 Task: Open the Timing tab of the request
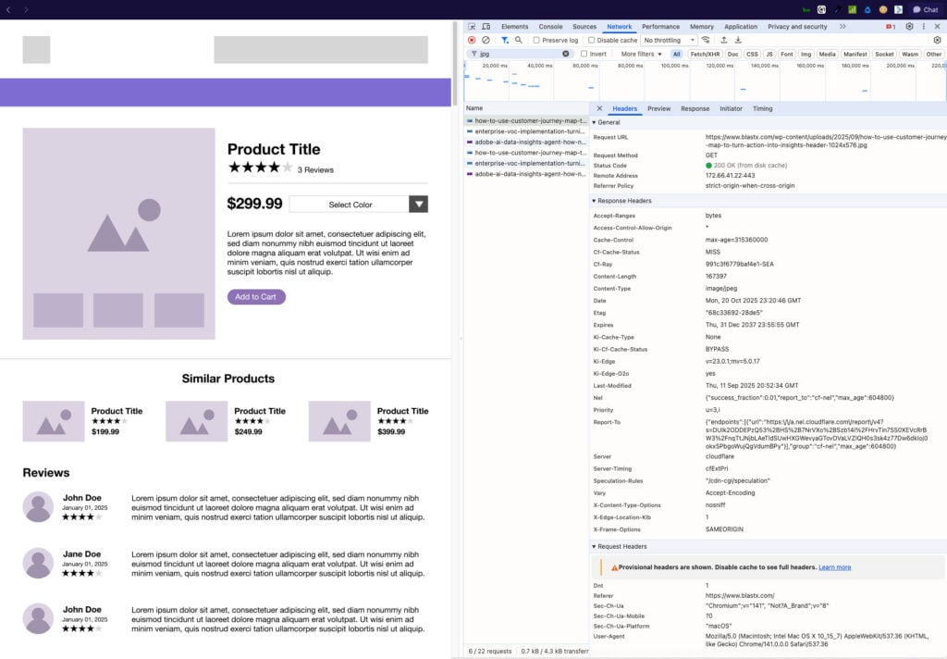point(762,108)
